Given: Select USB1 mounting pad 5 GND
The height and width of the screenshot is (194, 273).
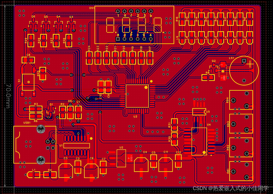Looking at the screenshot, I should (x=41, y=160).
